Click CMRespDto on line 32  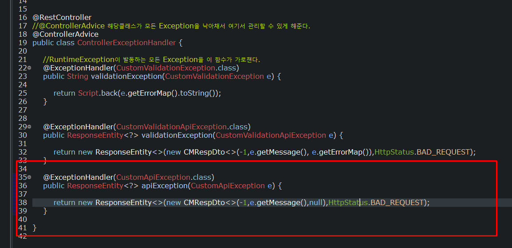[x=205, y=152]
